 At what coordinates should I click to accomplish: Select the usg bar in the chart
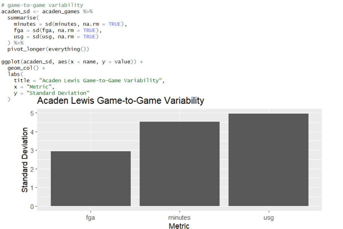pos(268,159)
